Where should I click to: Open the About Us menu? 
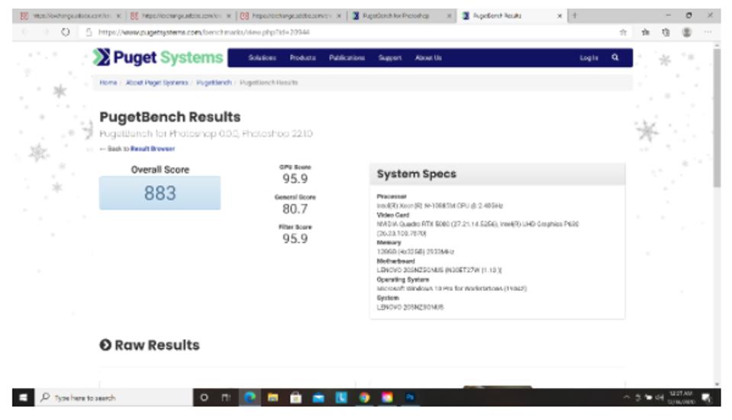tap(428, 58)
